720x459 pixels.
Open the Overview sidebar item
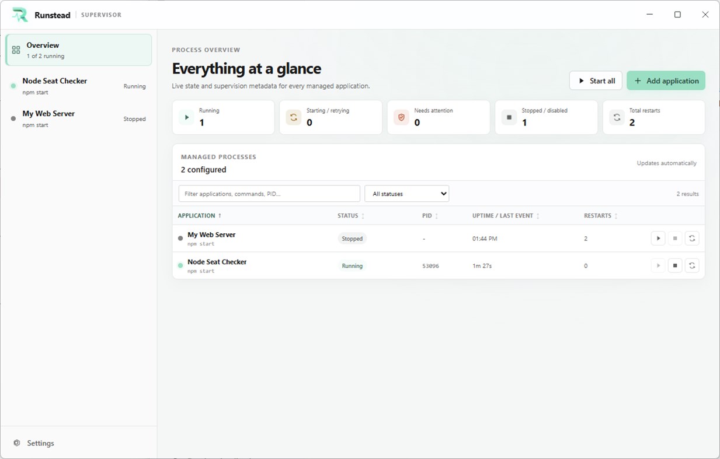point(79,50)
